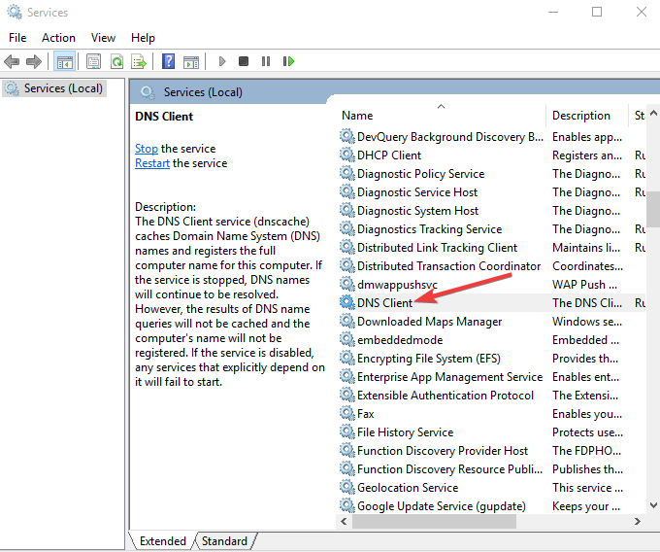Click the gear icon beside Fax
This screenshot has width=660, height=552.
coord(346,413)
